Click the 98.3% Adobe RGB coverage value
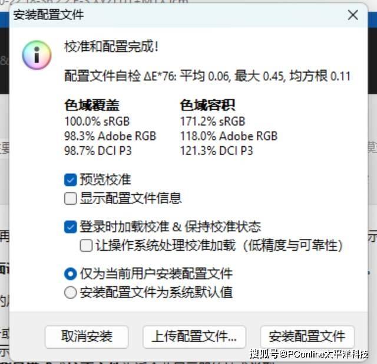 coord(110,136)
